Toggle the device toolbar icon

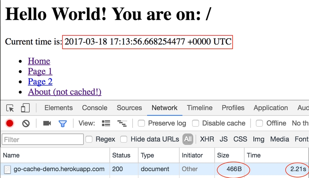click(25, 108)
